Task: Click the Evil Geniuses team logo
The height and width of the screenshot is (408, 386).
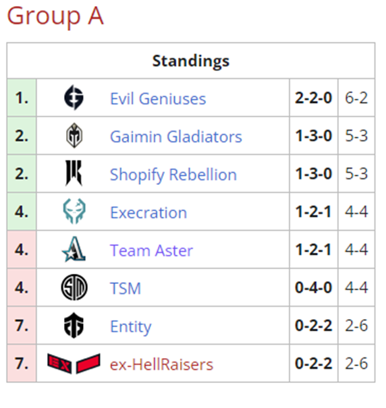Action: coord(74,98)
